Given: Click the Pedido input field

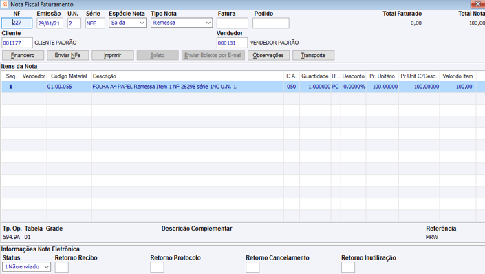Looking at the screenshot, I should pyautogui.click(x=271, y=23).
